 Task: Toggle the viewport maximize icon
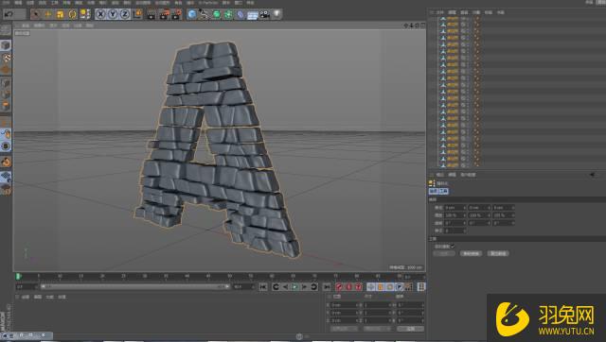coord(423,26)
